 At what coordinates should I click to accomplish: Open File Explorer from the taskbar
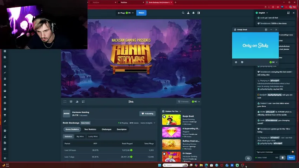pyautogui.click(x=201, y=165)
